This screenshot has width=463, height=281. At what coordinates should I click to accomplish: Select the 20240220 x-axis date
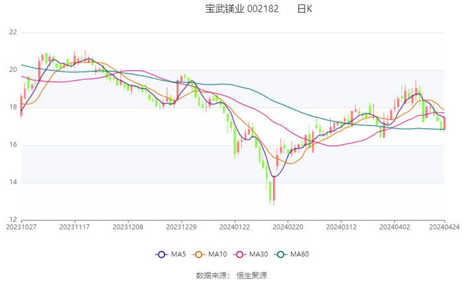coord(288,226)
